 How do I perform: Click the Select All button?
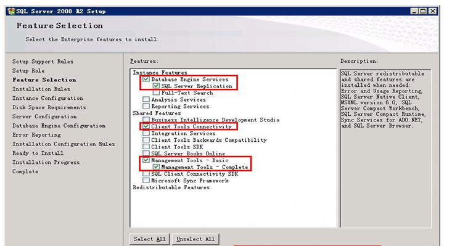pyautogui.click(x=149, y=239)
